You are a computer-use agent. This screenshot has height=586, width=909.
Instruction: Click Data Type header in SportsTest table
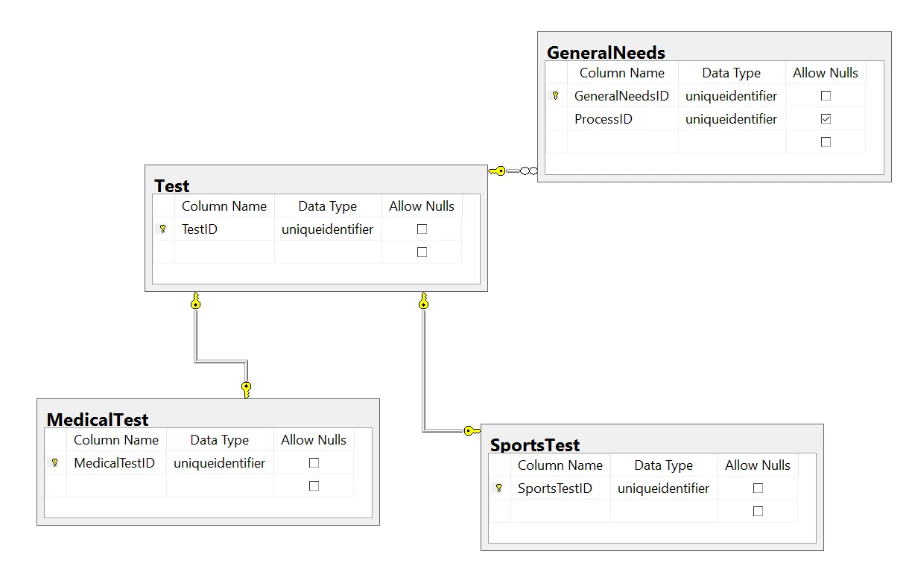click(664, 465)
